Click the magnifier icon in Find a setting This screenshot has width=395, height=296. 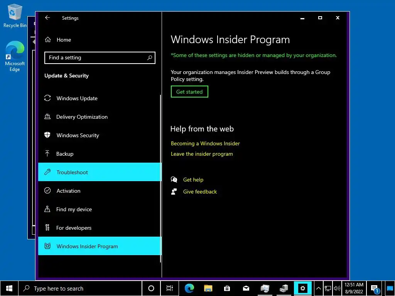(150, 58)
